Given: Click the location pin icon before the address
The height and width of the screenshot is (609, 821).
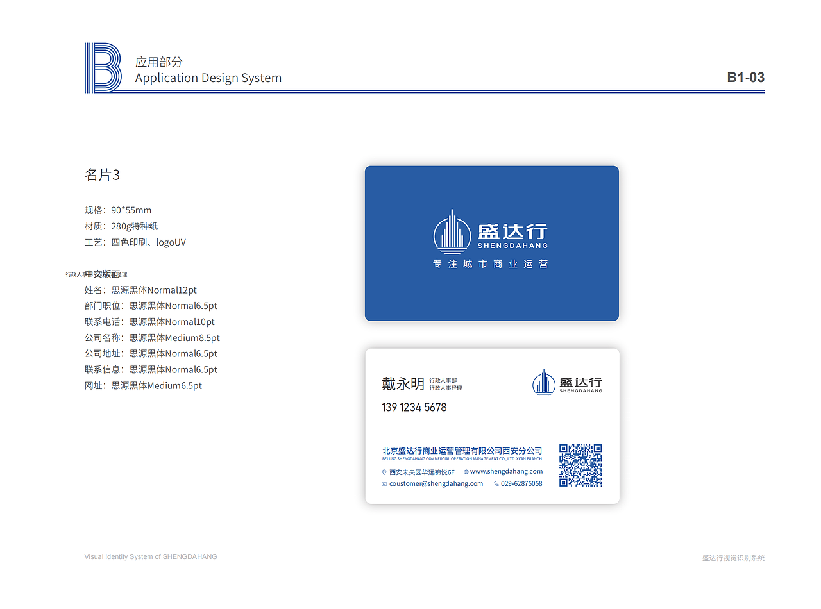Looking at the screenshot, I should 384,472.
